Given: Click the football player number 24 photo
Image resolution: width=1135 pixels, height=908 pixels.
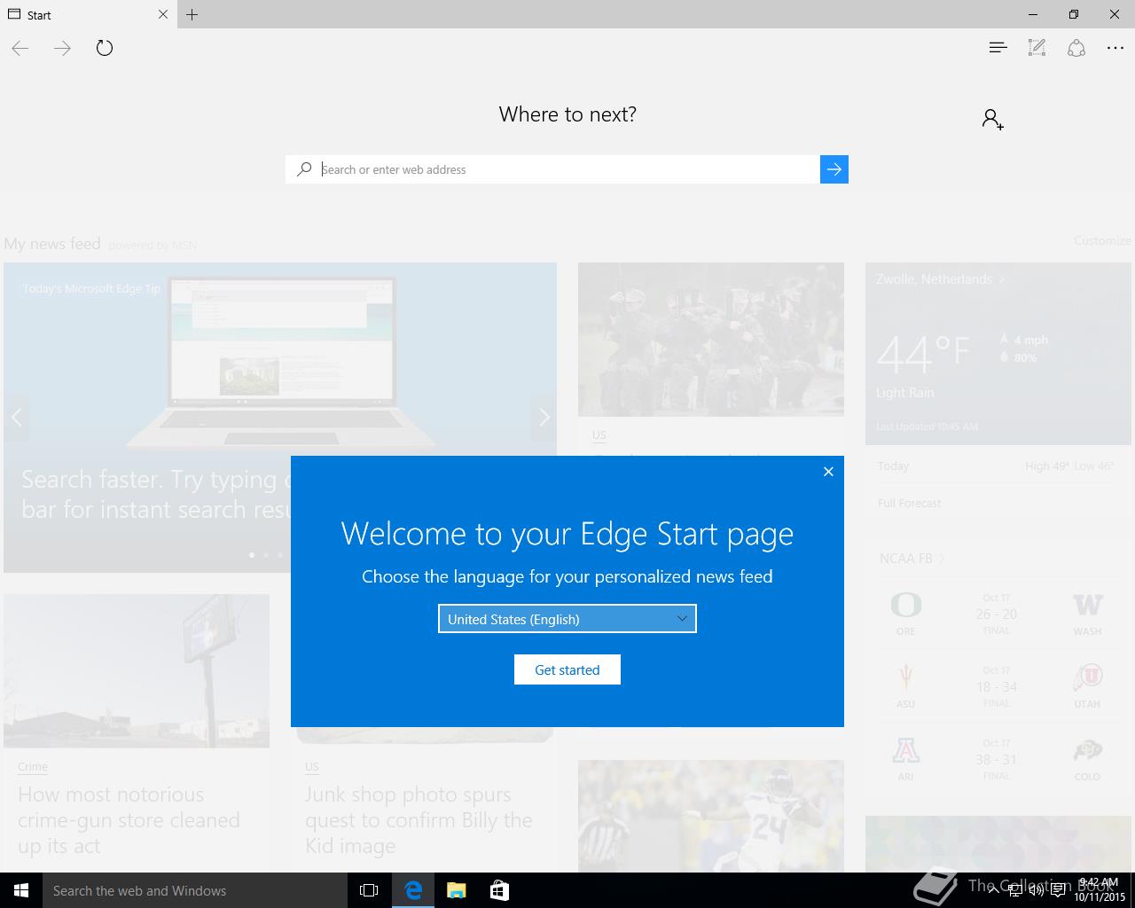Looking at the screenshot, I should (x=711, y=816).
